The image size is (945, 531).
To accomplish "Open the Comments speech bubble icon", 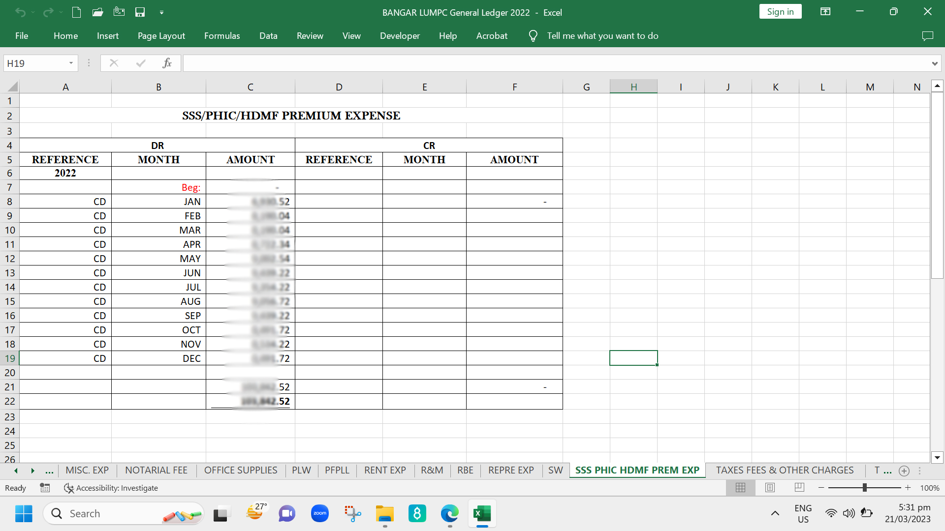I will coord(927,36).
